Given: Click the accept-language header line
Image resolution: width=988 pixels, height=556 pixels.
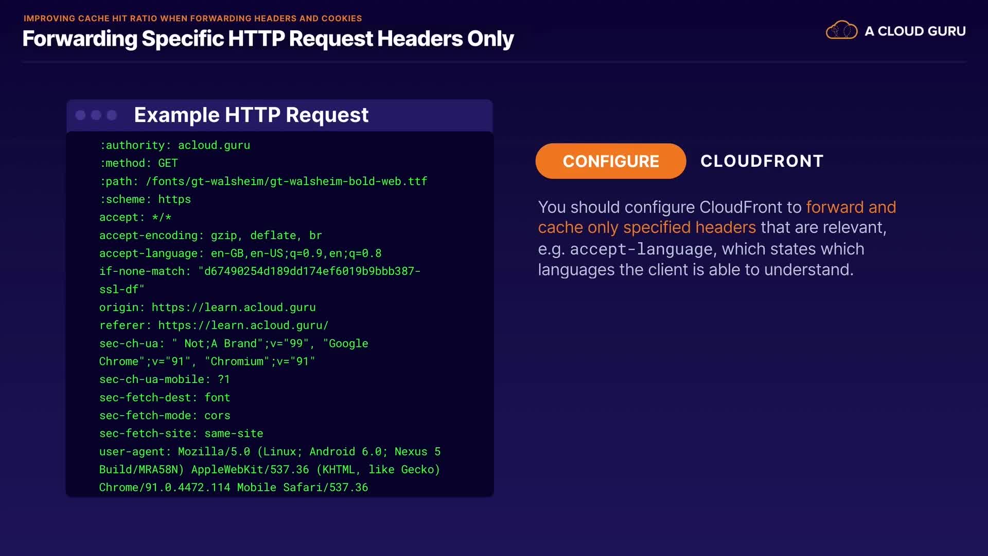Looking at the screenshot, I should (240, 253).
